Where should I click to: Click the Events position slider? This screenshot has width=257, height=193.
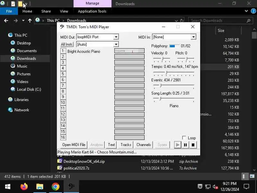point(174,86)
